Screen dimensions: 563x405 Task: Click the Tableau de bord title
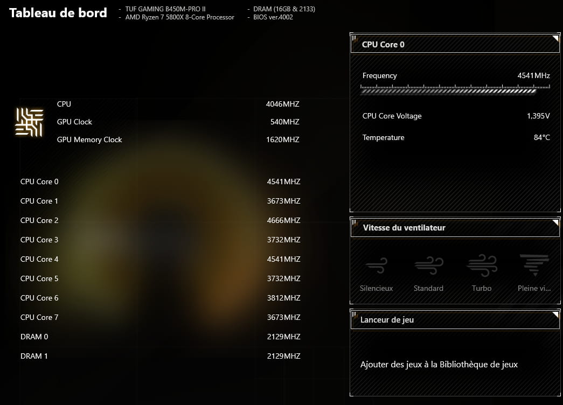58,13
